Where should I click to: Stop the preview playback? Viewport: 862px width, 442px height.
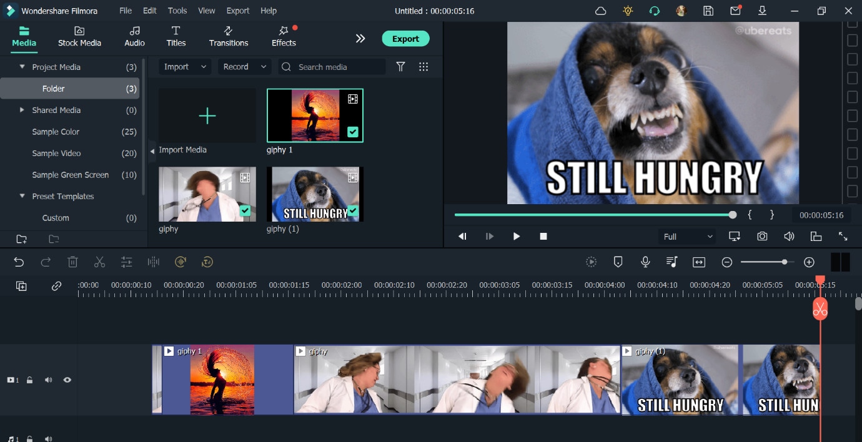click(543, 237)
